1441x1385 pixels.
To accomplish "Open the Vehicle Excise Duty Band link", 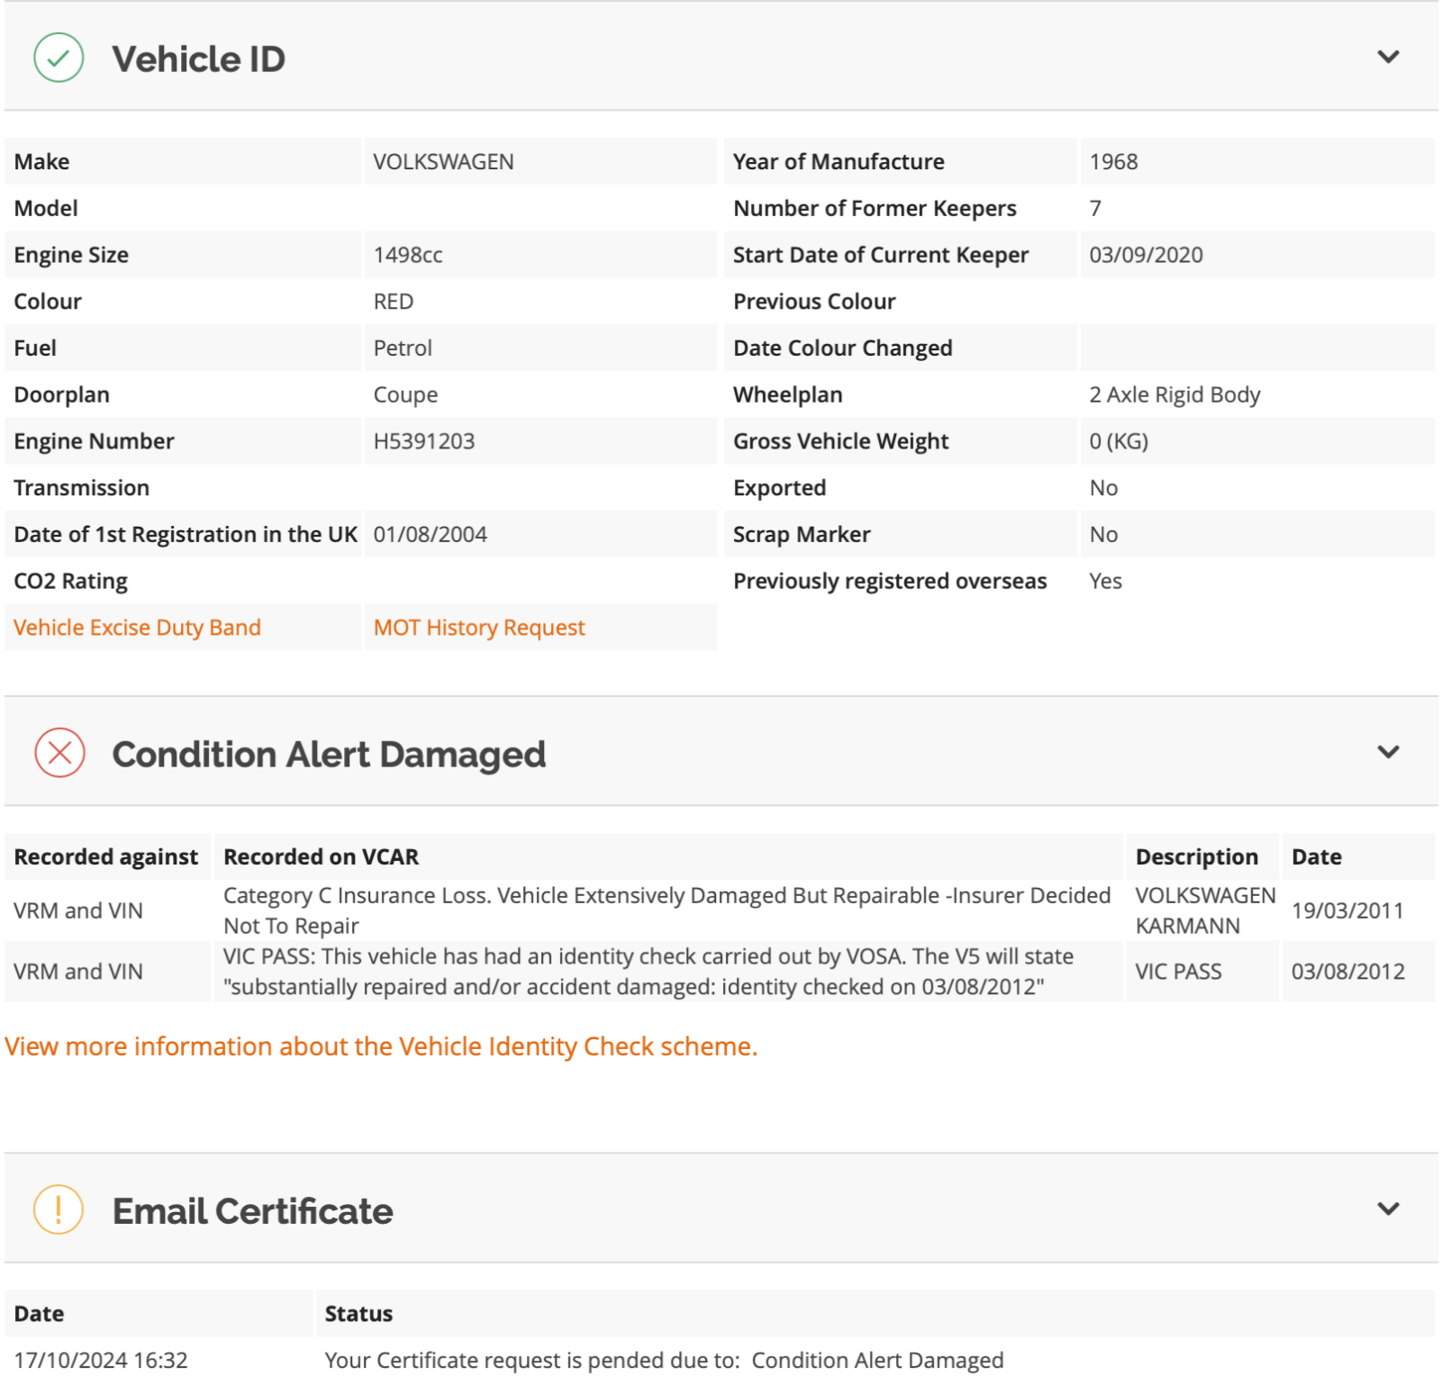I will 137,628.
